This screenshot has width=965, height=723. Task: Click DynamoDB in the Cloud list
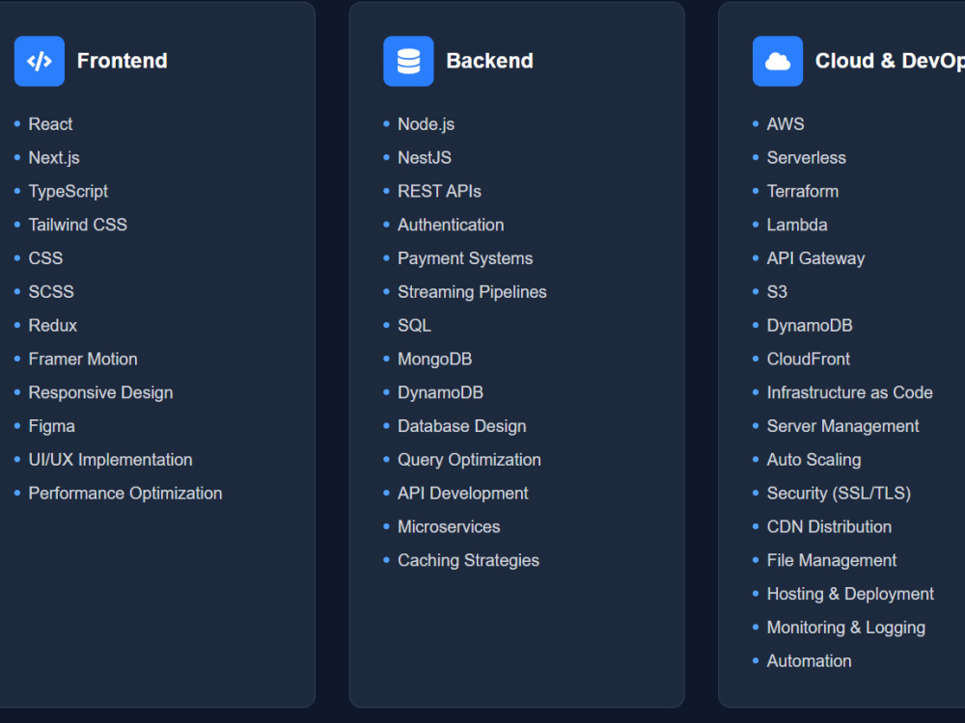pyautogui.click(x=810, y=326)
